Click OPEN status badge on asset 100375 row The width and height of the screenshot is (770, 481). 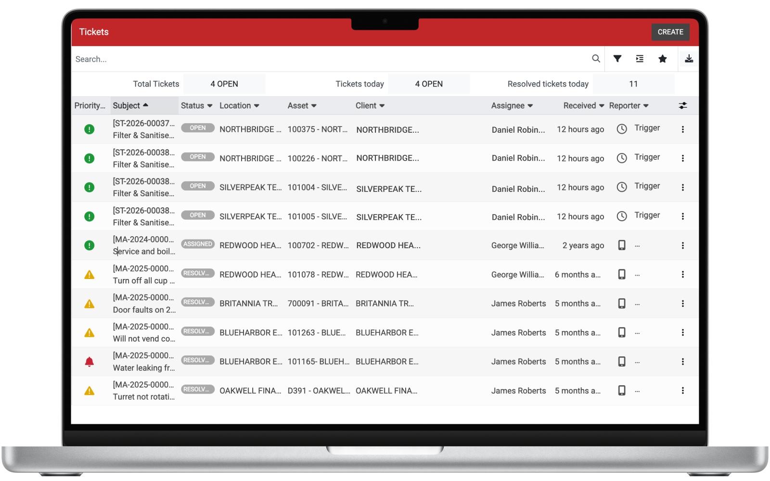198,128
